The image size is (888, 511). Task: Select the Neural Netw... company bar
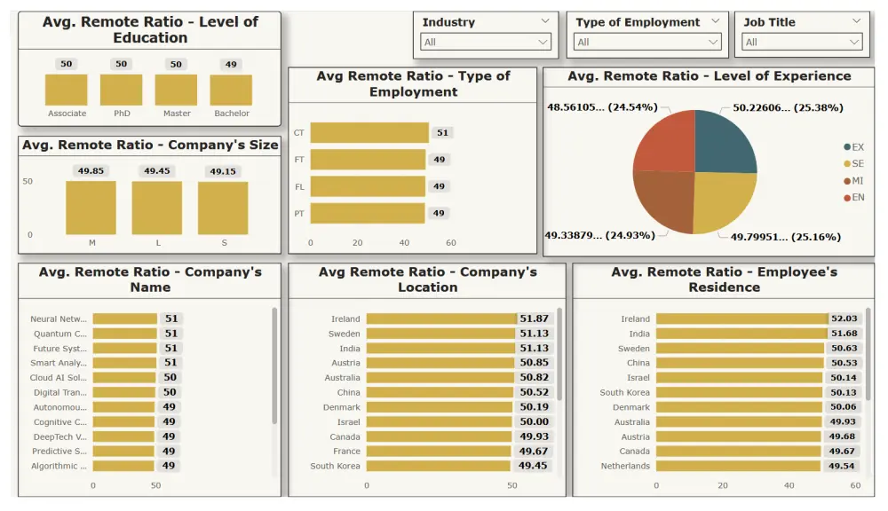pos(125,319)
